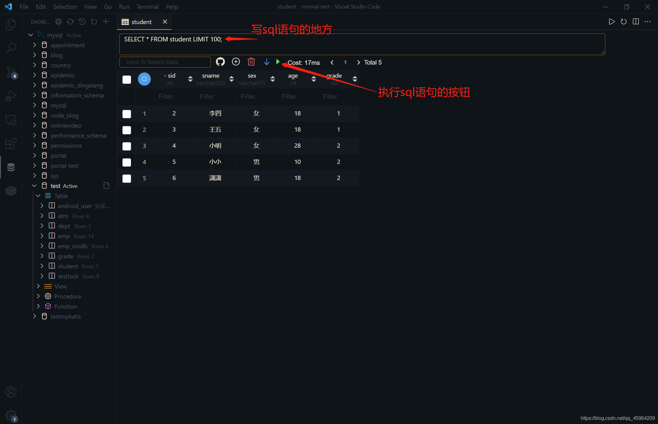Collapse the test Active database
Viewport: 658px width, 424px height.
[x=34, y=186]
